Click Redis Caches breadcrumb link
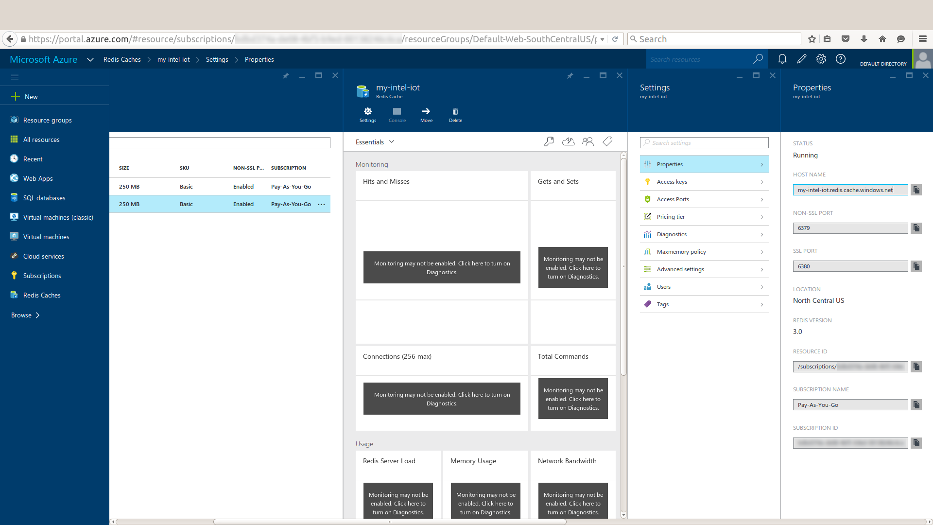 122,59
